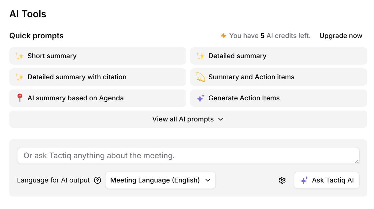Click sparkle icon on Detailed summary with citation
Viewport: 374px width, 209px height.
coord(20,77)
